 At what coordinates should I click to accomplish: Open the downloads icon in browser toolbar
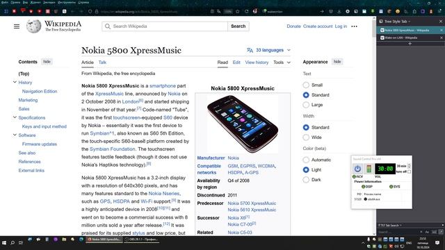339,11
